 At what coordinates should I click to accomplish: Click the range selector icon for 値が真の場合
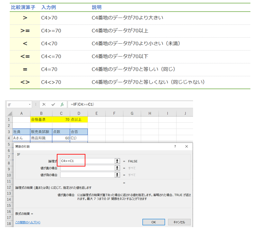click(x=118, y=168)
